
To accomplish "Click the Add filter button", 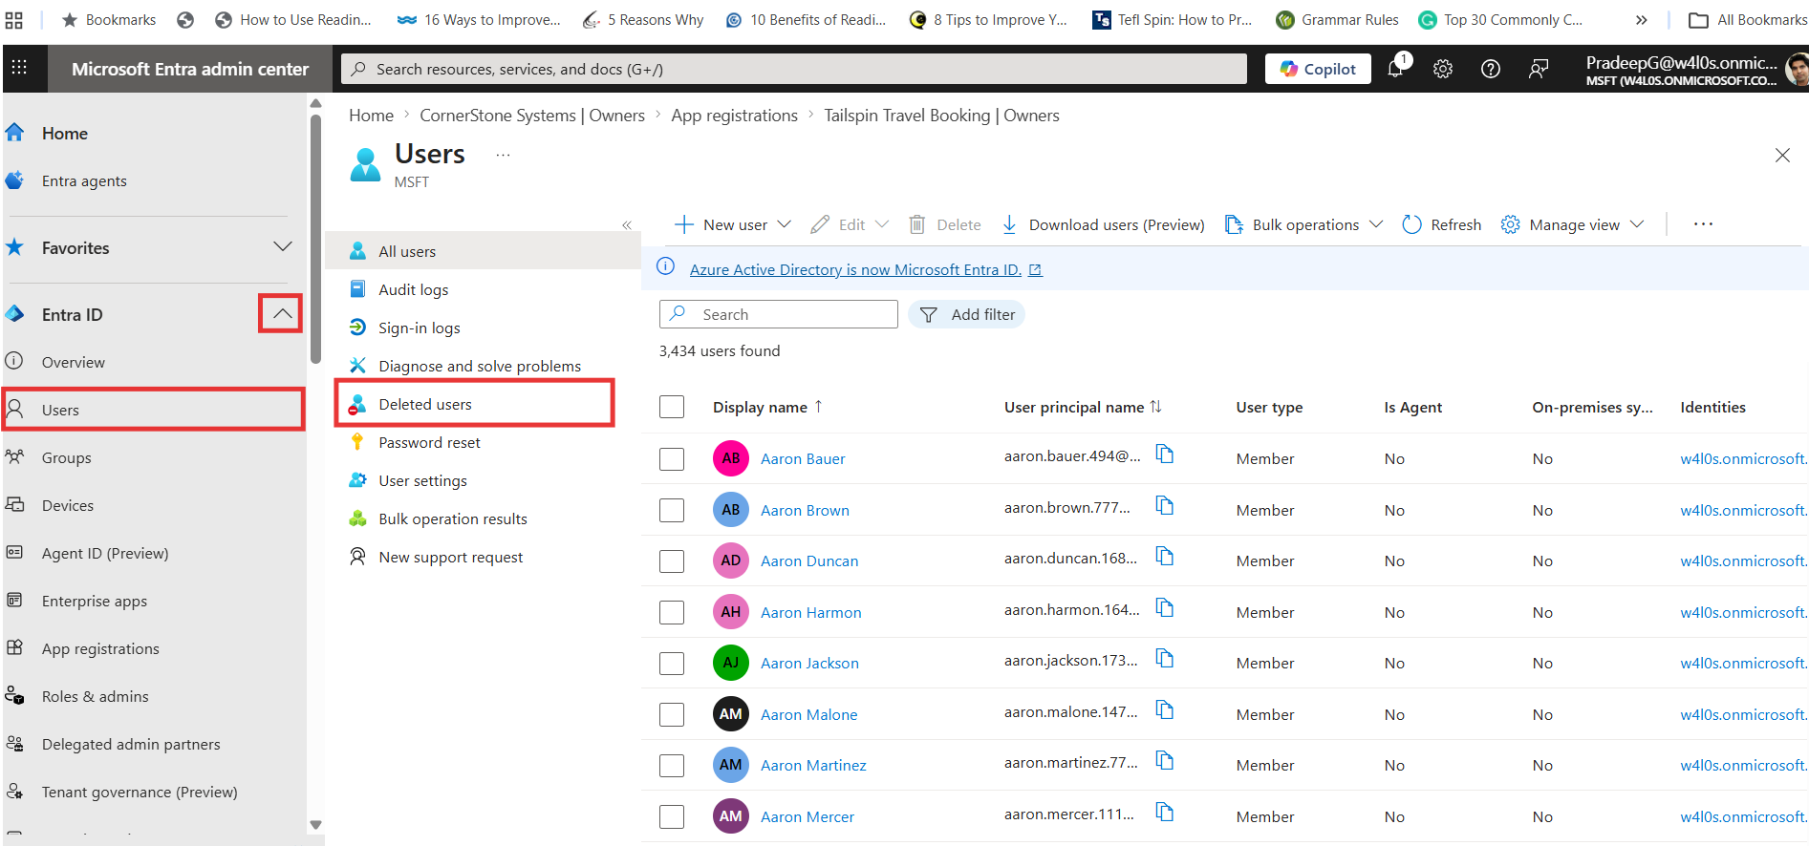I will (x=966, y=314).
